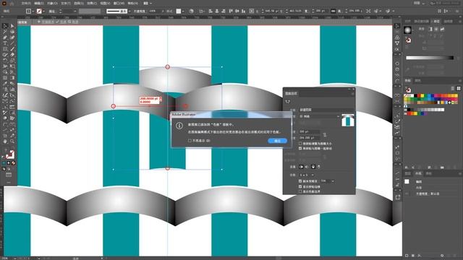Viewport: 463px width, 260px height.
Task: Switch Swatches panel to list view
Action: click(x=453, y=88)
